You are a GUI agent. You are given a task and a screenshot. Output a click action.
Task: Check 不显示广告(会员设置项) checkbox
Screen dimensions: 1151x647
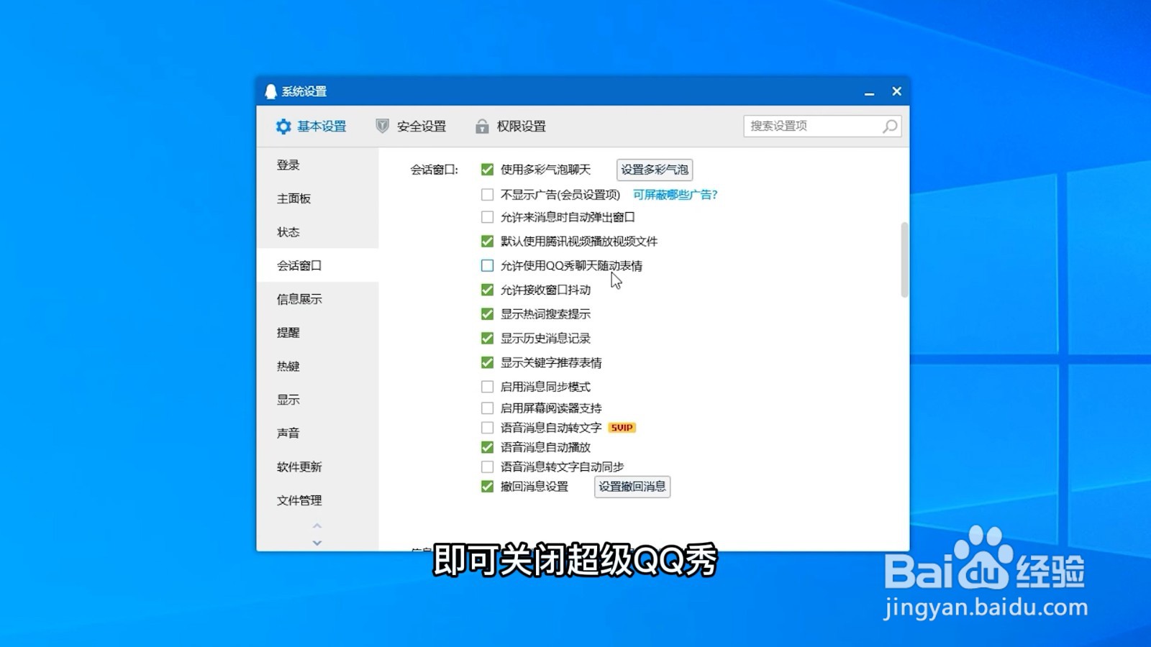pos(487,195)
